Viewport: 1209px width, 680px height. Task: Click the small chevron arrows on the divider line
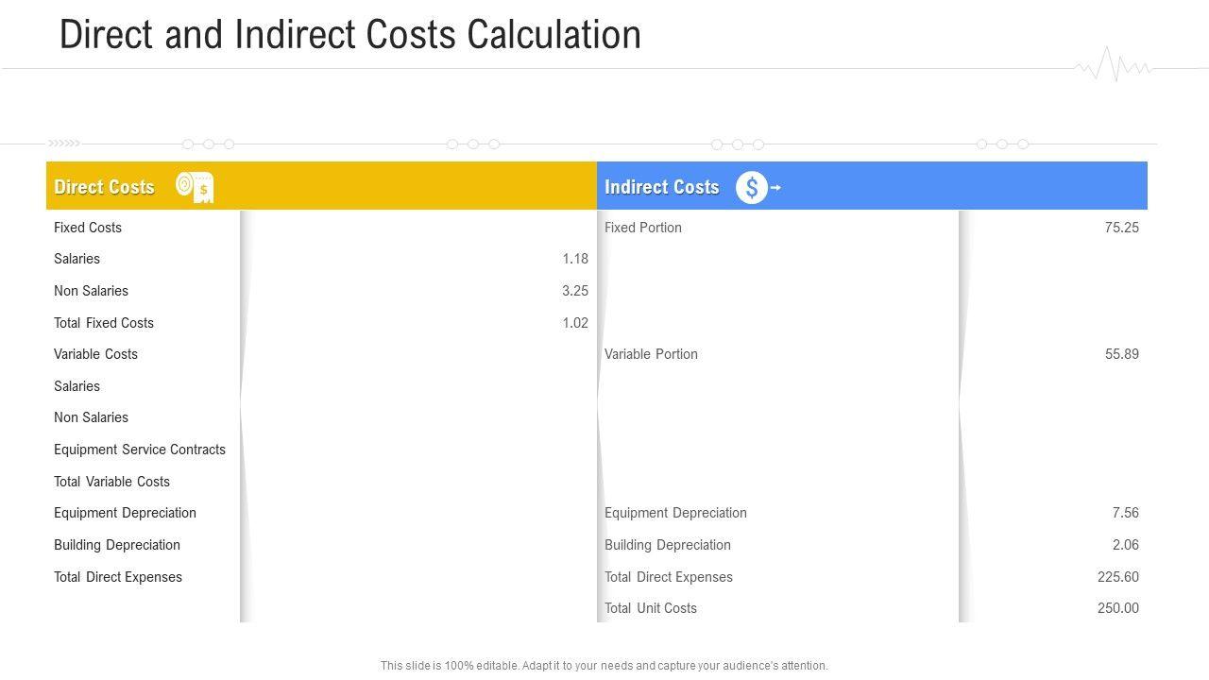(64, 144)
